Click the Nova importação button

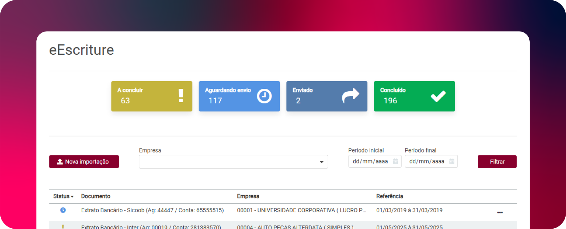click(x=84, y=162)
